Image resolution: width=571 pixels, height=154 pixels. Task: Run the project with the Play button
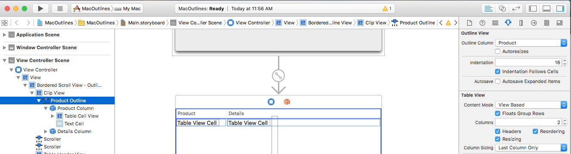(x=40, y=9)
